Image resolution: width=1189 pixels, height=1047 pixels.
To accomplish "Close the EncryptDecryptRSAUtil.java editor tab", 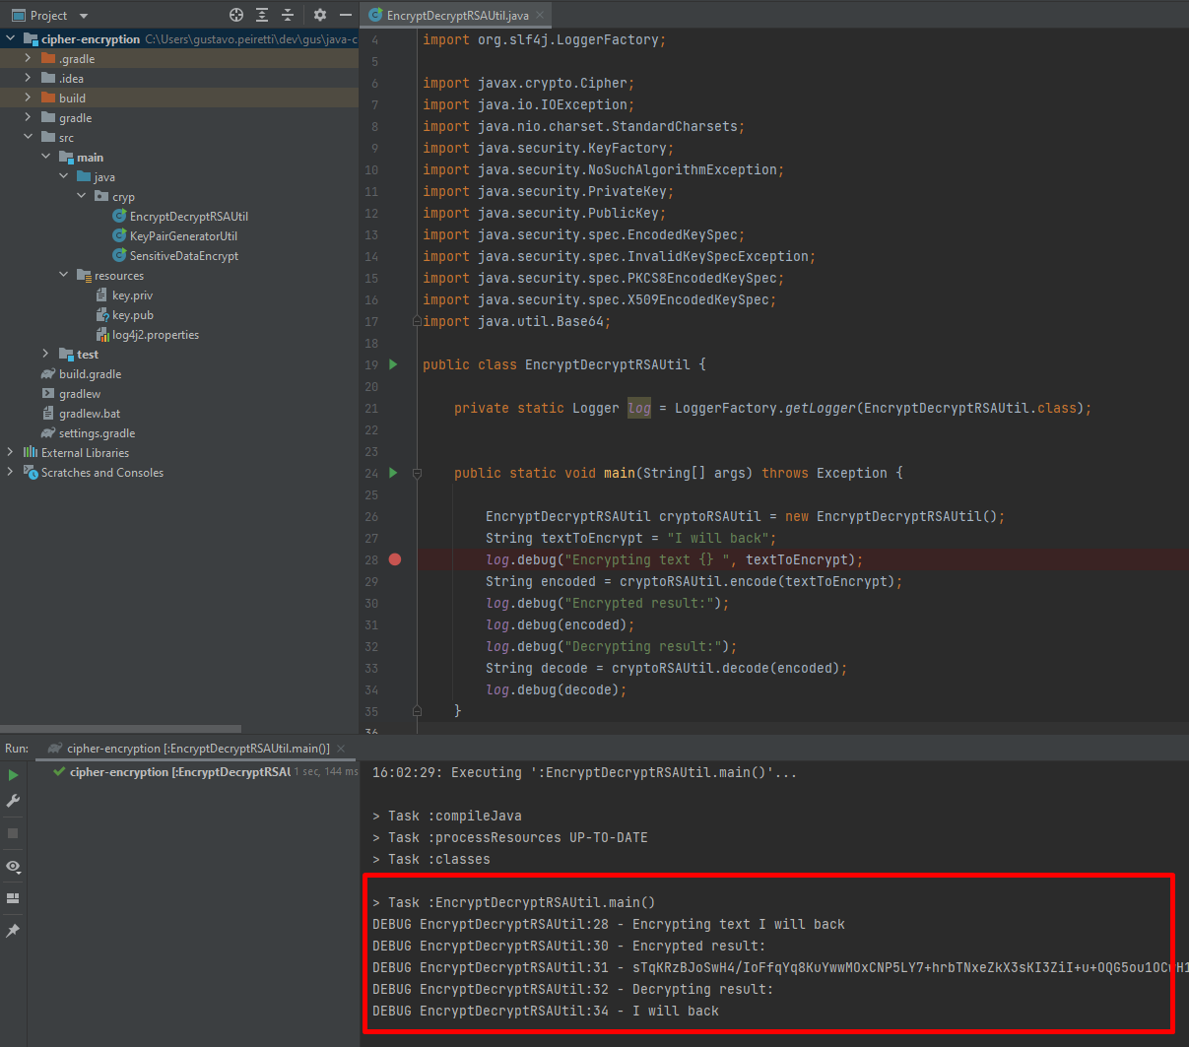I will [540, 16].
